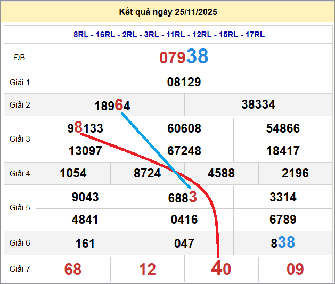Select the ĐB row label
Screen dimensions: 335x284
pos(20,58)
